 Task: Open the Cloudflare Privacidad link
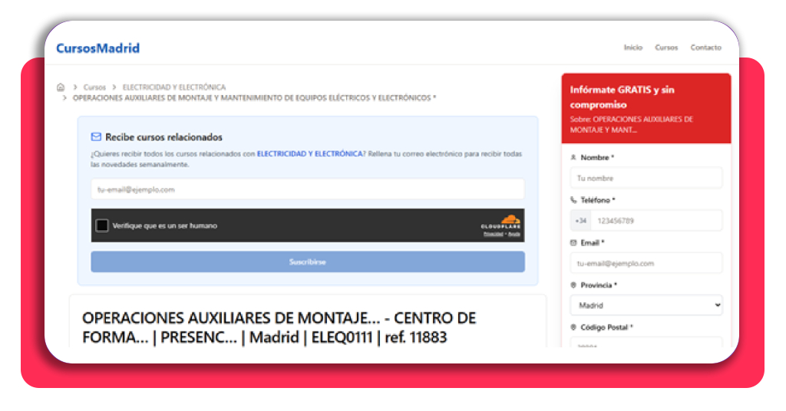coord(493,234)
